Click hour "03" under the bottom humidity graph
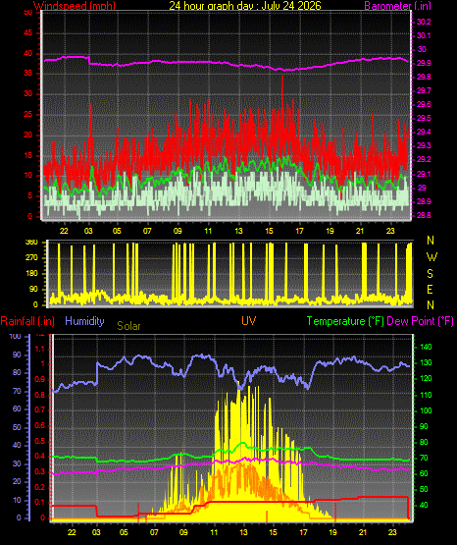The width and height of the screenshot is (457, 545). coord(96,532)
